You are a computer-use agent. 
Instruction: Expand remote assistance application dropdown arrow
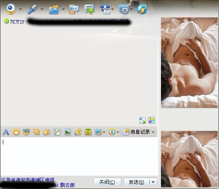coord(131,9)
